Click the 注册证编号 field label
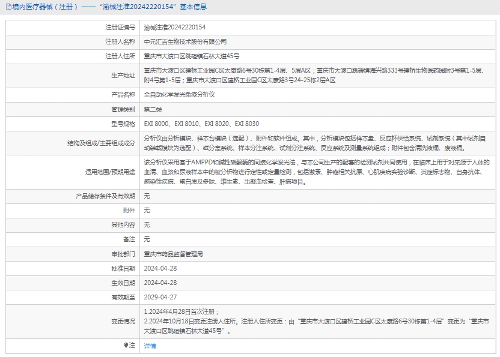 click(x=120, y=27)
